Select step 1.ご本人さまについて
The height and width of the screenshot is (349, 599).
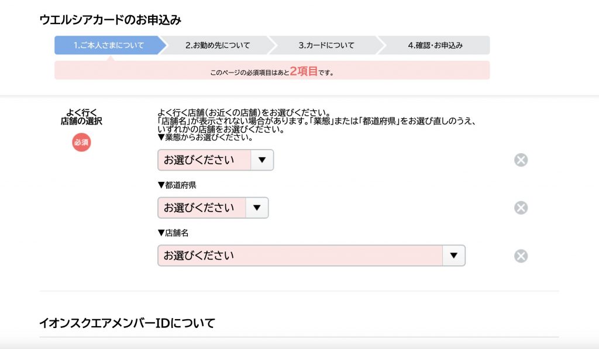coord(108,45)
